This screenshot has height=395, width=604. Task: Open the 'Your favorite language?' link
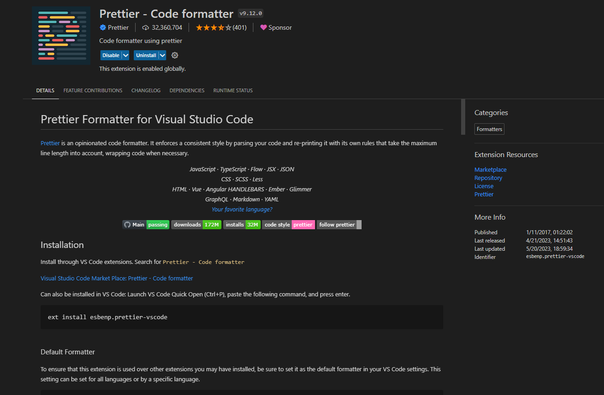pyautogui.click(x=242, y=209)
